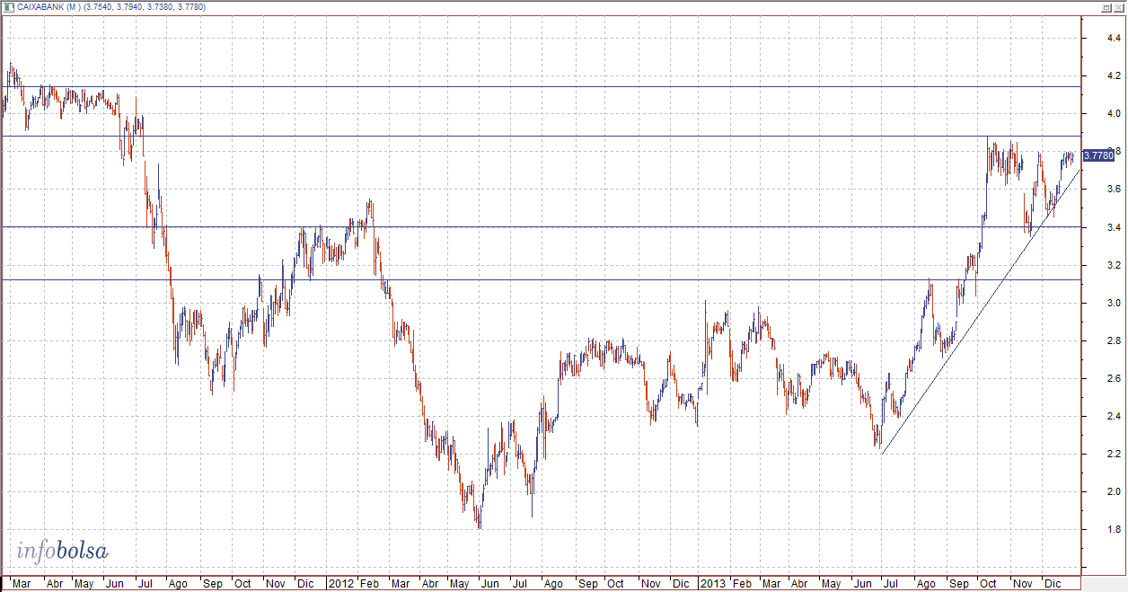This screenshot has height=592, width=1128.
Task: Click the 3.4 price axis label
Action: click(1113, 227)
